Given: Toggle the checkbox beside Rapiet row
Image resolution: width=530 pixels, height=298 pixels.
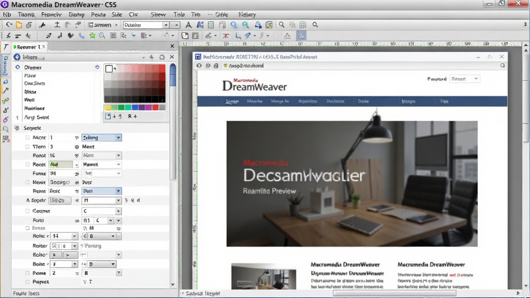Looking at the screenshot, I should coord(27,282).
